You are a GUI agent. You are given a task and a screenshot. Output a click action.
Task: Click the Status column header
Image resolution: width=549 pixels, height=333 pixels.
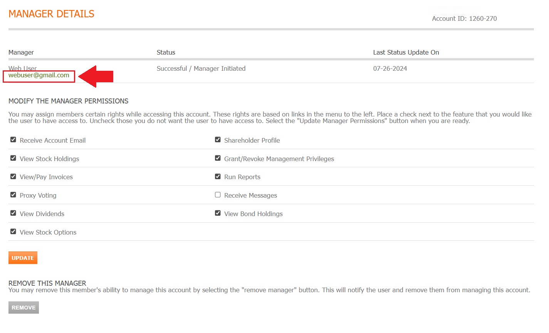click(166, 52)
